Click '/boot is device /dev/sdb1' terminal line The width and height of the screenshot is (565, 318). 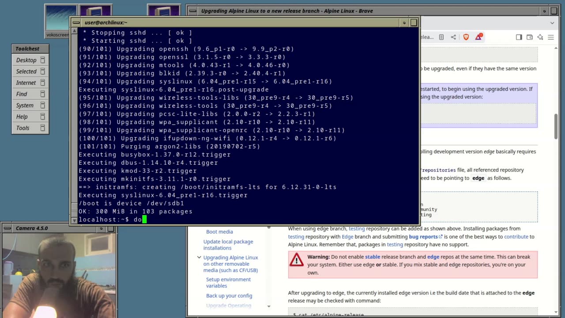pos(131,203)
